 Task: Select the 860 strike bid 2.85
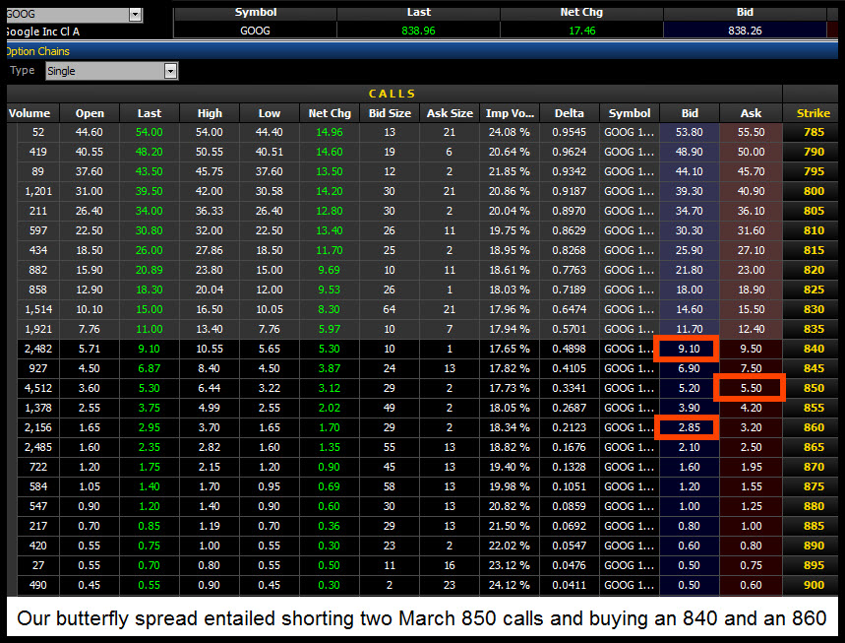(x=690, y=427)
